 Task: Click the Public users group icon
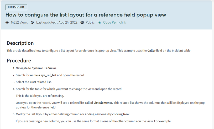[x=82, y=22]
